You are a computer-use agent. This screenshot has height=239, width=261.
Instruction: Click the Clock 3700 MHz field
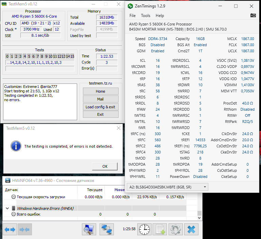(x=31, y=29)
